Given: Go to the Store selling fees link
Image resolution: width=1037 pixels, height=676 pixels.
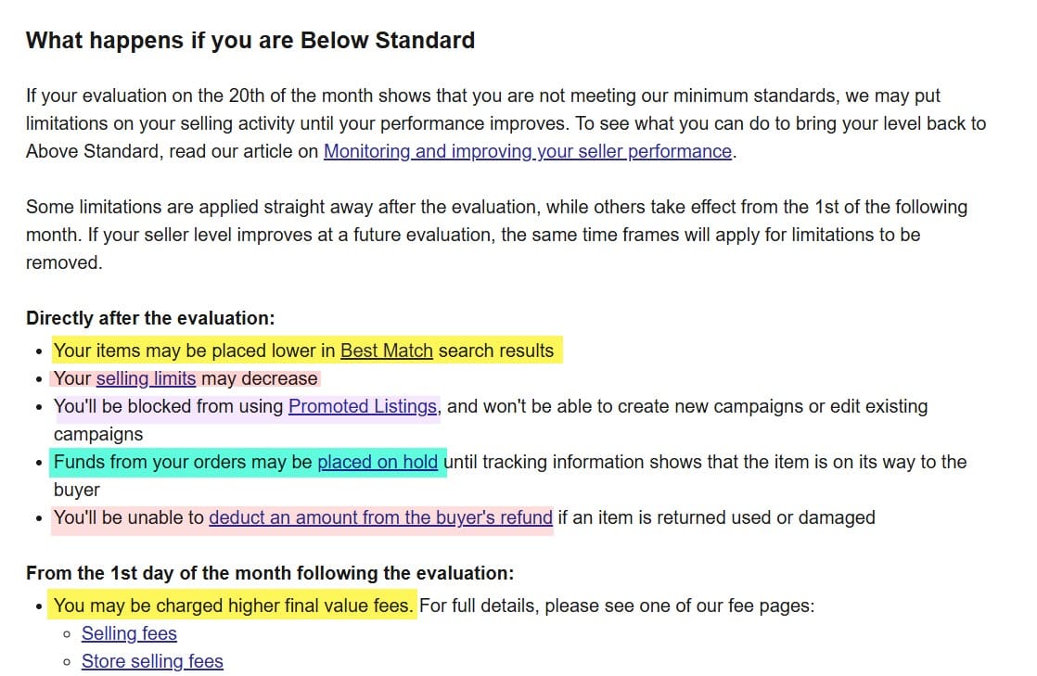Looking at the screenshot, I should click(x=152, y=661).
